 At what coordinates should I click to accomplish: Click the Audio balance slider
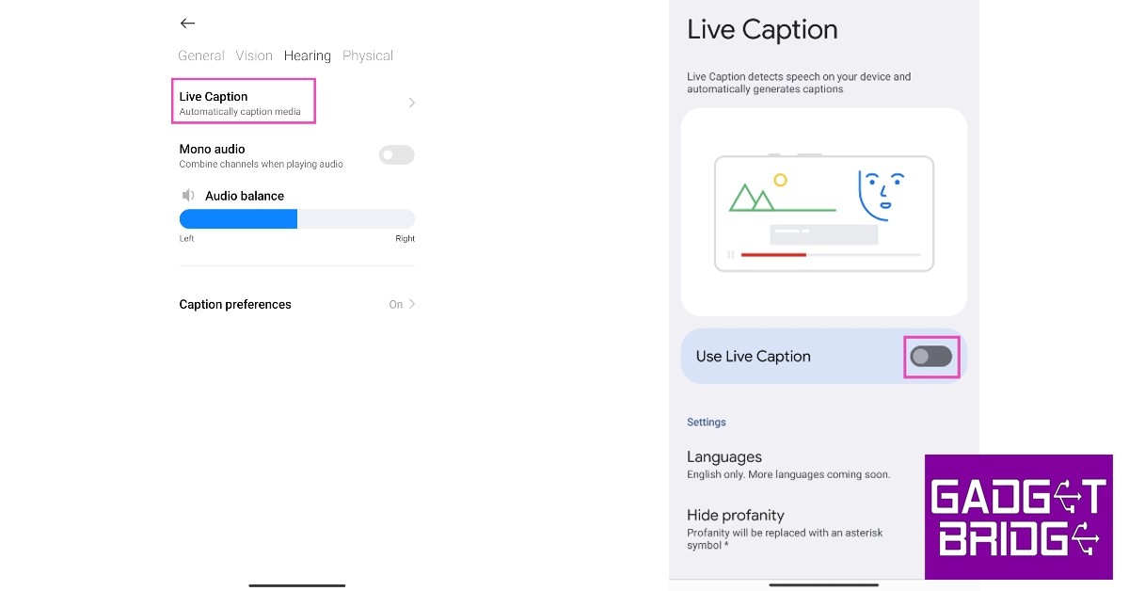coord(297,219)
